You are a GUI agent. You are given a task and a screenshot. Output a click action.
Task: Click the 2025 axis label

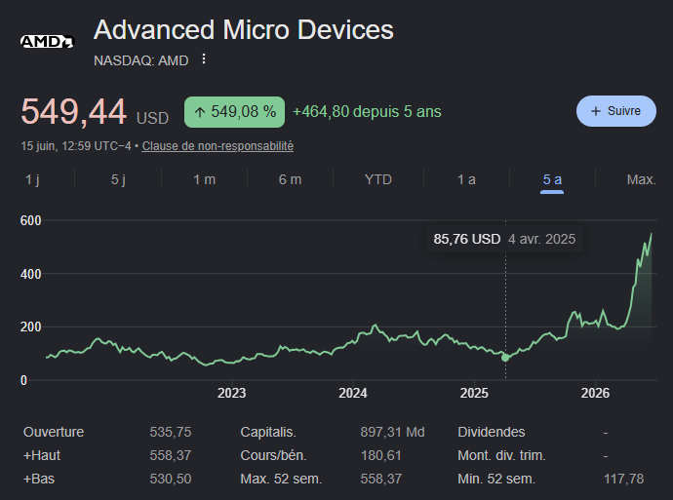pos(474,393)
